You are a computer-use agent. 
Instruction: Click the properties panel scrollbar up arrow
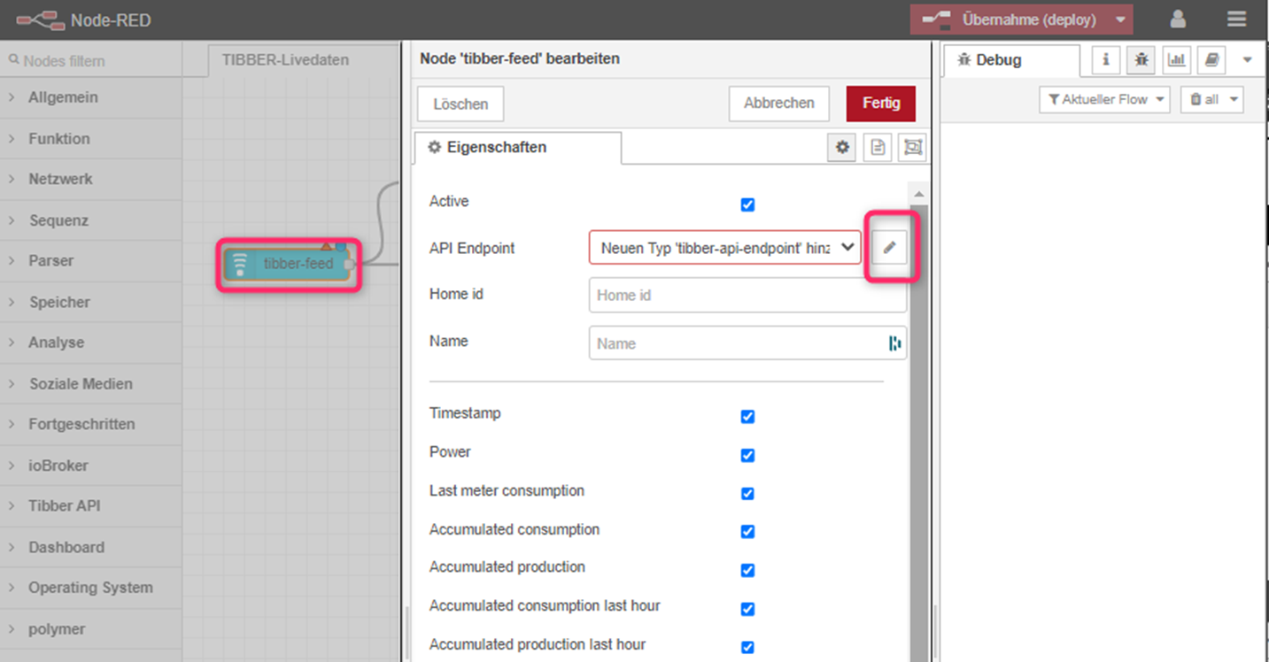point(918,194)
